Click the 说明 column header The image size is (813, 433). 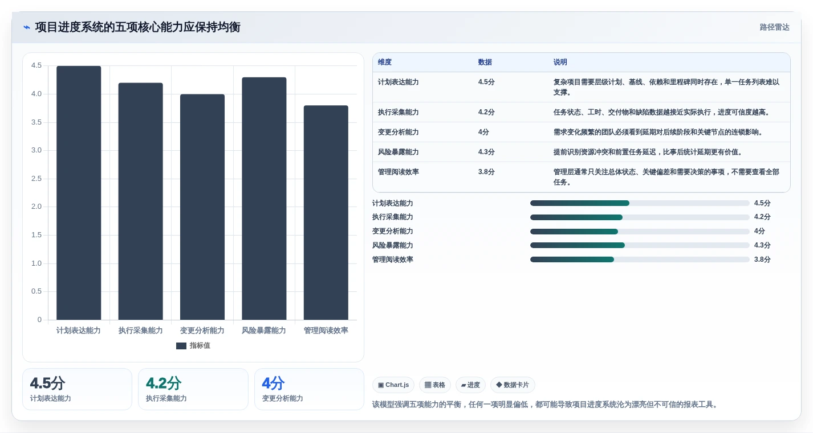560,63
